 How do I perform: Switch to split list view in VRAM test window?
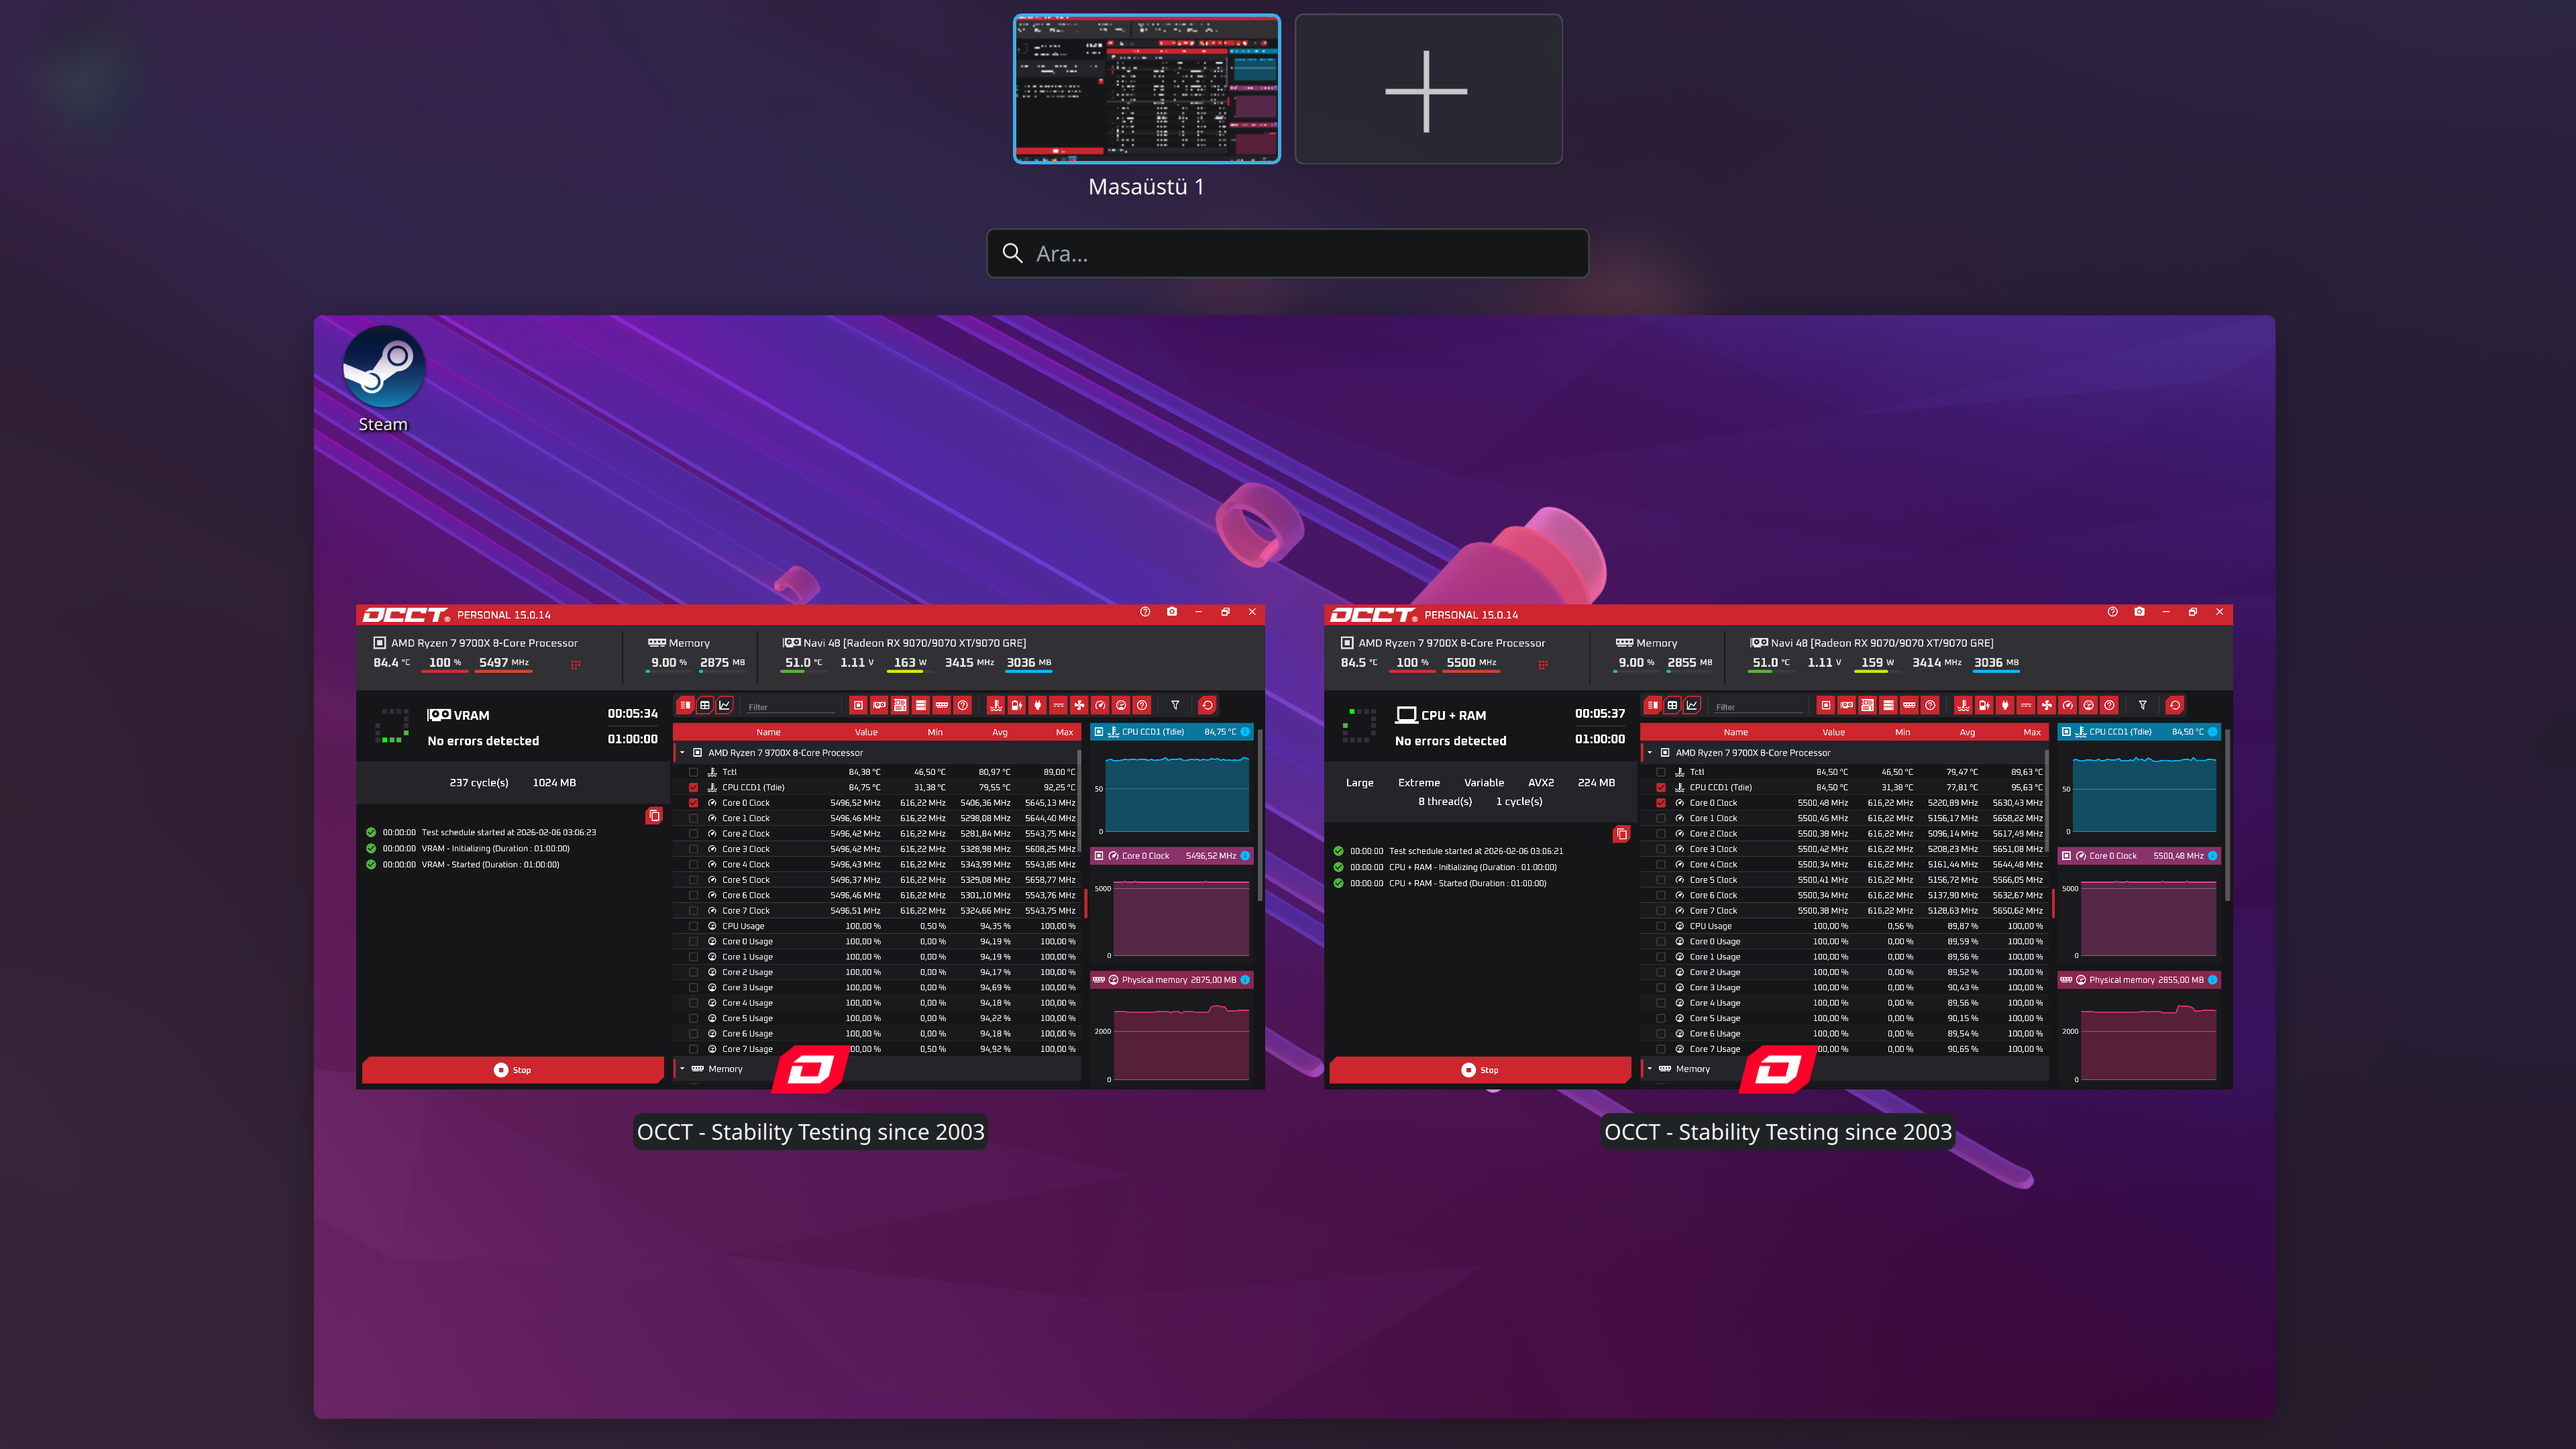coord(685,705)
